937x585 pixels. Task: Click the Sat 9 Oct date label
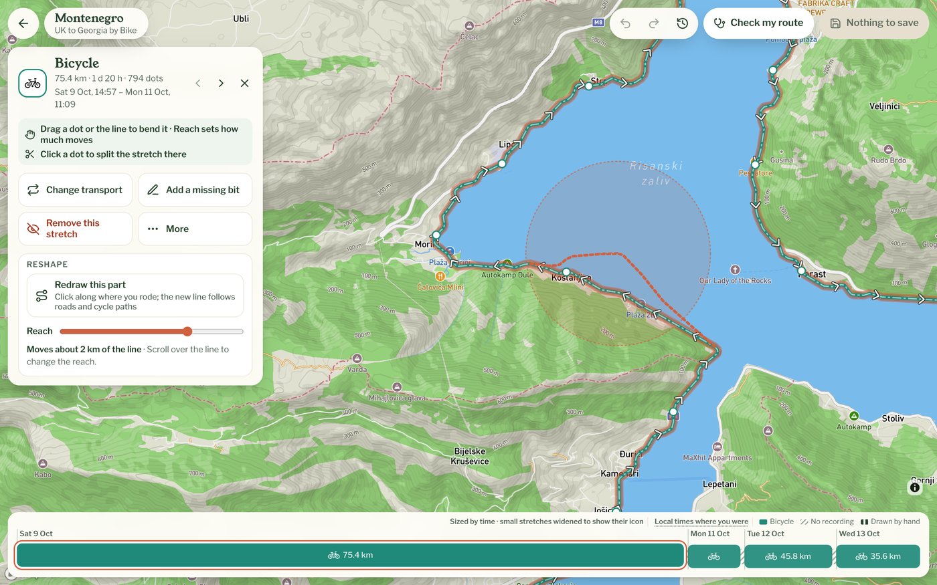tap(36, 534)
